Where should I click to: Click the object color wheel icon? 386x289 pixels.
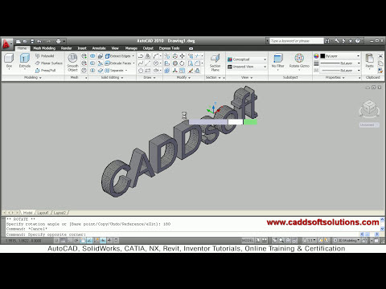316,56
